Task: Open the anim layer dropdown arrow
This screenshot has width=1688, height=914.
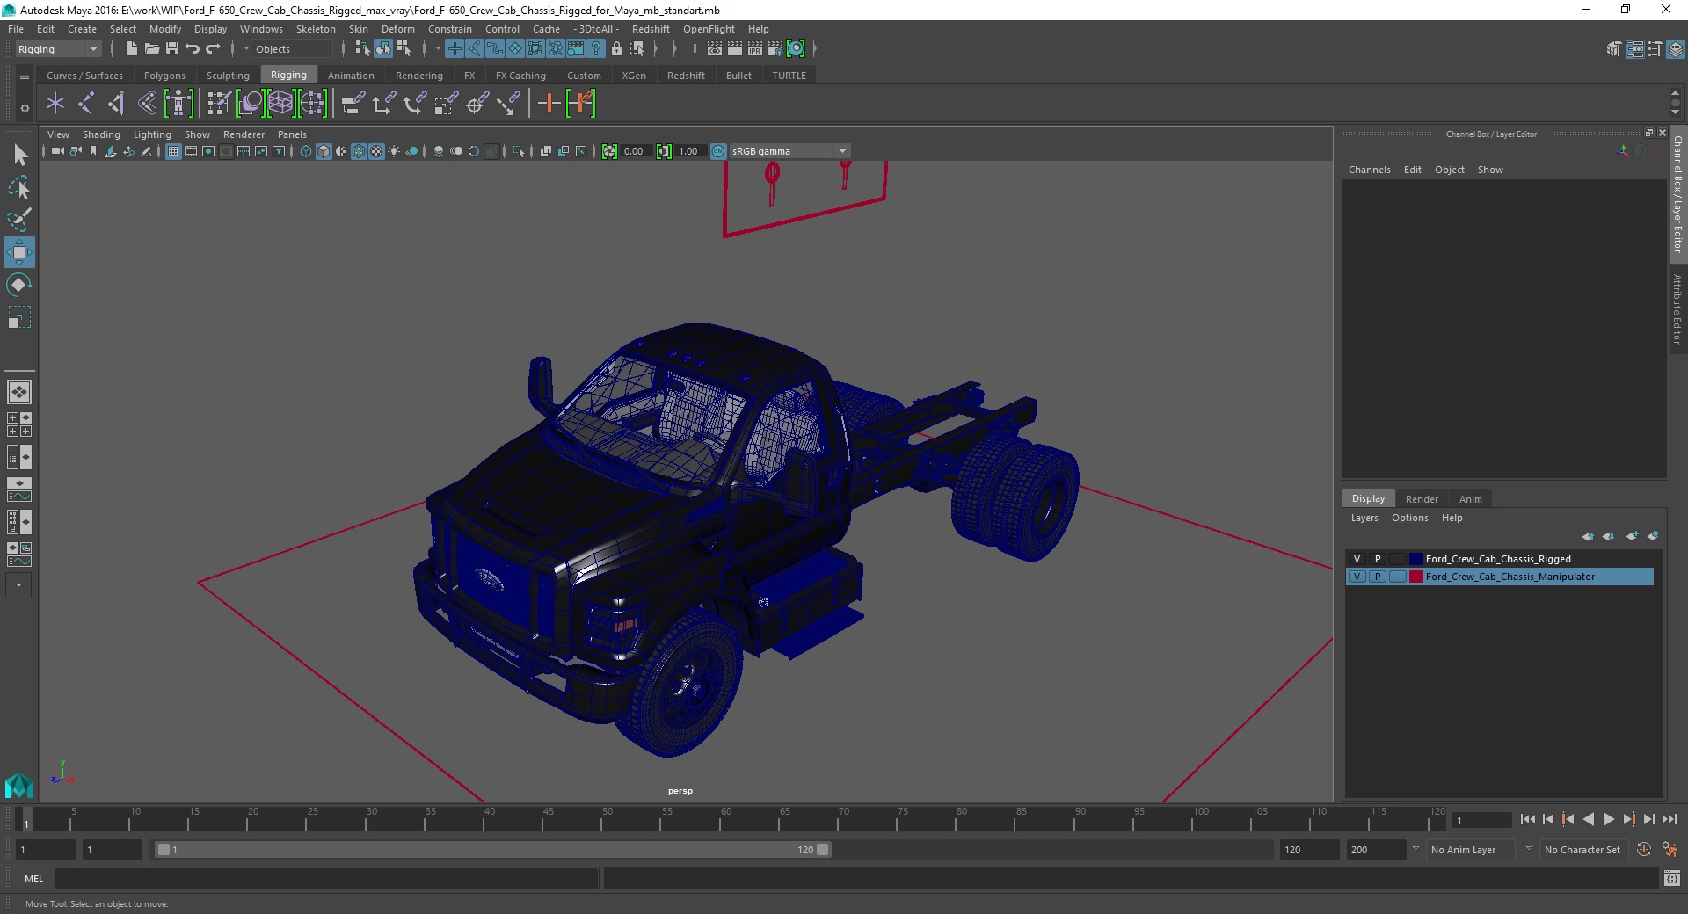Action: click(1415, 850)
